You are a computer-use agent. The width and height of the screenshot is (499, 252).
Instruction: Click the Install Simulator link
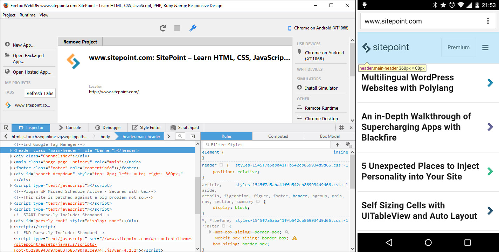321,88
